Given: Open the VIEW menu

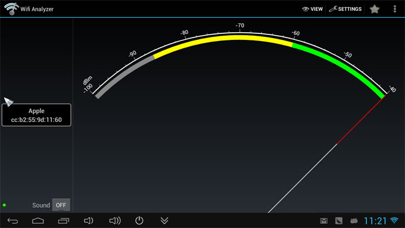Looking at the screenshot, I should pos(312,9).
